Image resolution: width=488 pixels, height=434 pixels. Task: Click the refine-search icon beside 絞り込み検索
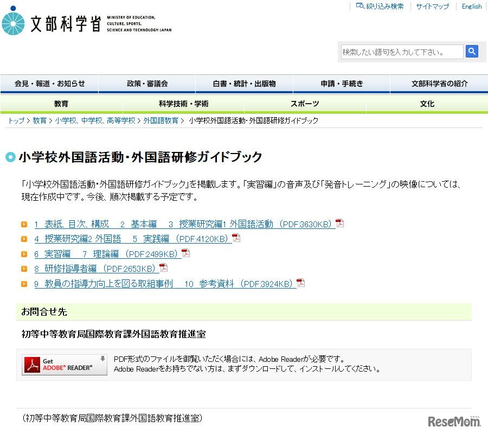pos(360,6)
